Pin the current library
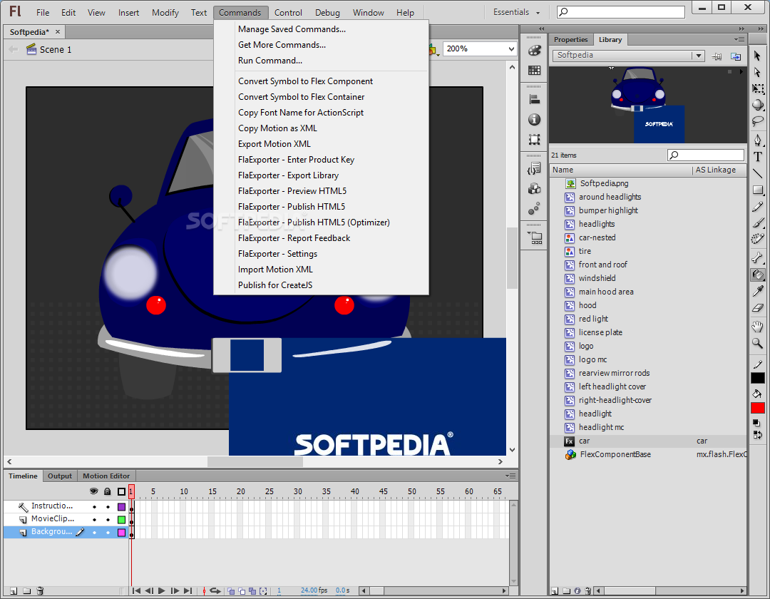The image size is (770, 599). click(717, 56)
